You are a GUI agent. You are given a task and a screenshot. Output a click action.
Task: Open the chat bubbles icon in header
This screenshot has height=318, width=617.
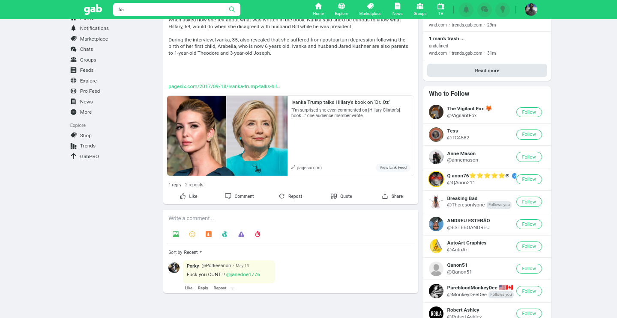485,9
